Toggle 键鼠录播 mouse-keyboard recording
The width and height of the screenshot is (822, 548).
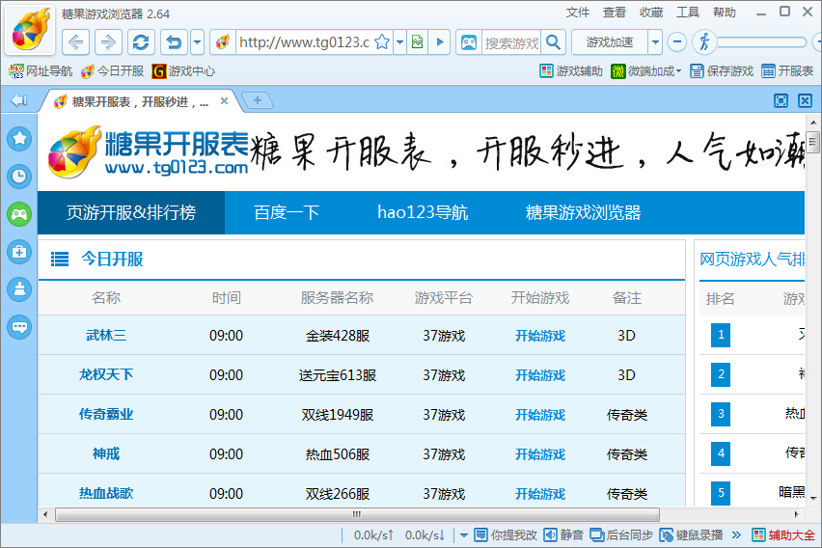click(x=691, y=534)
